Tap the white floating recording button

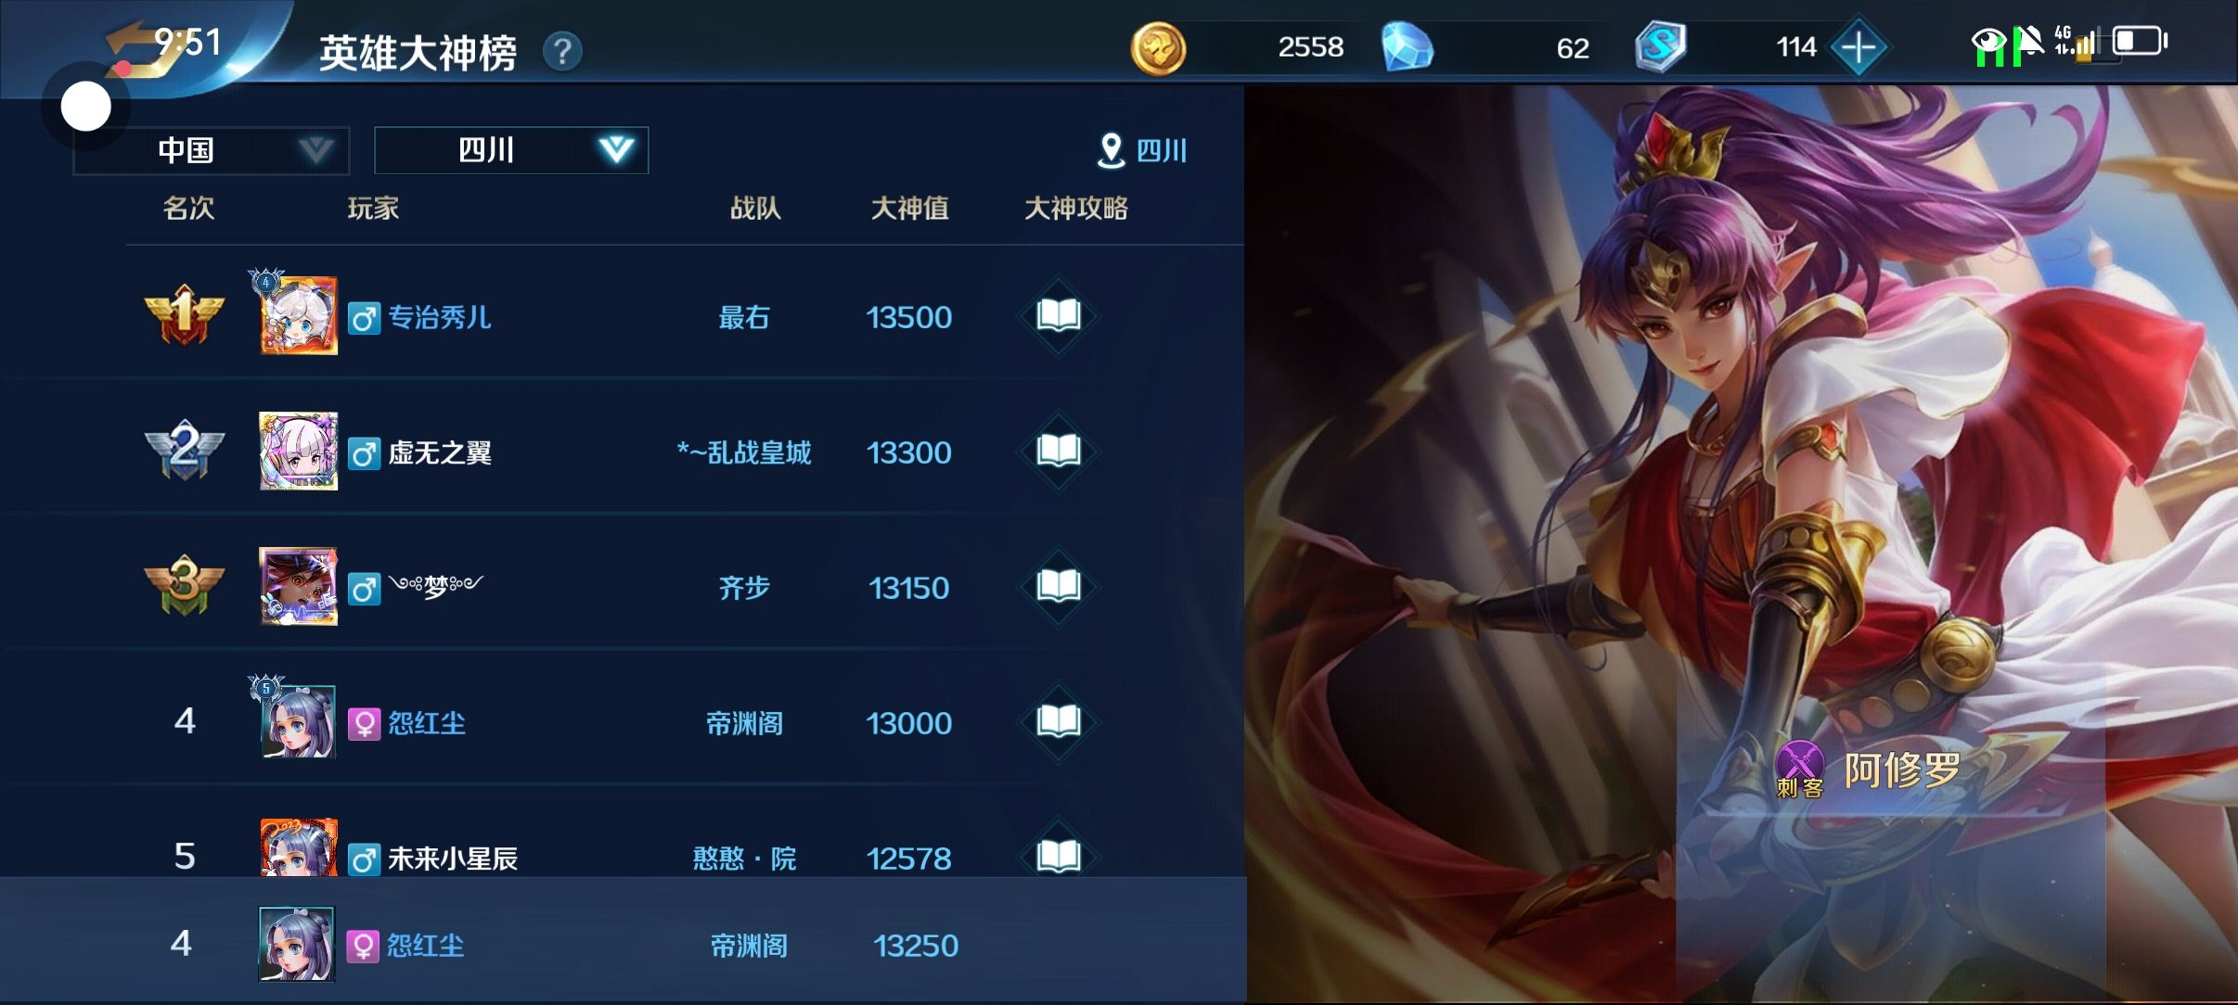[x=86, y=107]
